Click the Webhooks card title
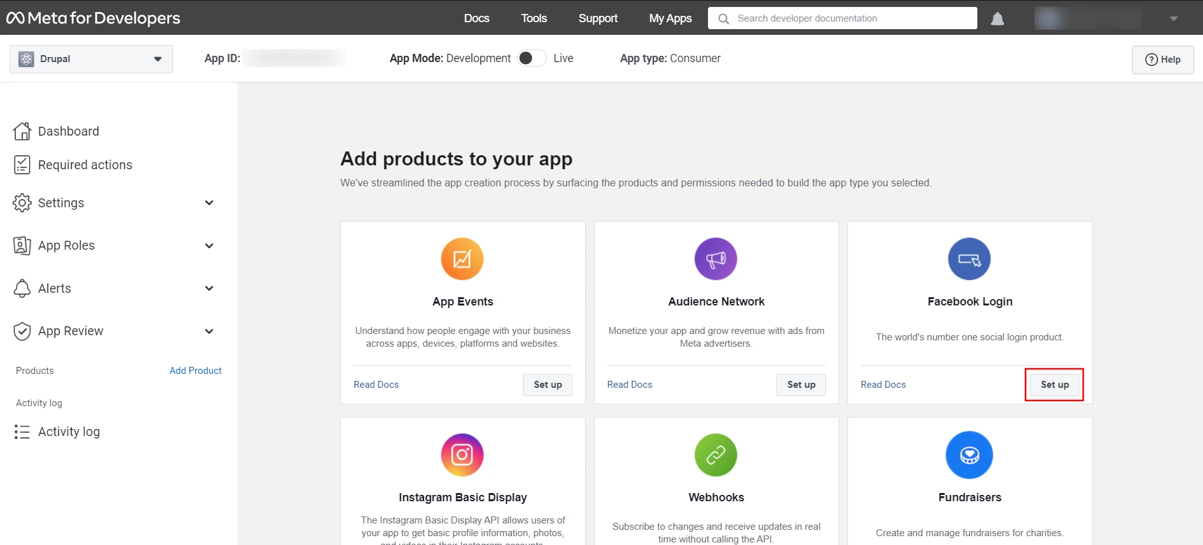The width and height of the screenshot is (1203, 545). tap(716, 497)
